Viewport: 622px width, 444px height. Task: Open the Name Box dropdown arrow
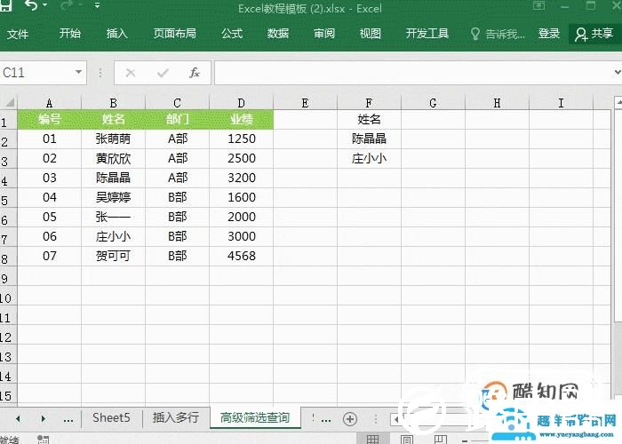pos(78,72)
